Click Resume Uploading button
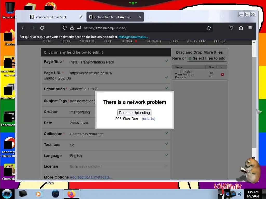The image size is (266, 199). [x=134, y=113]
